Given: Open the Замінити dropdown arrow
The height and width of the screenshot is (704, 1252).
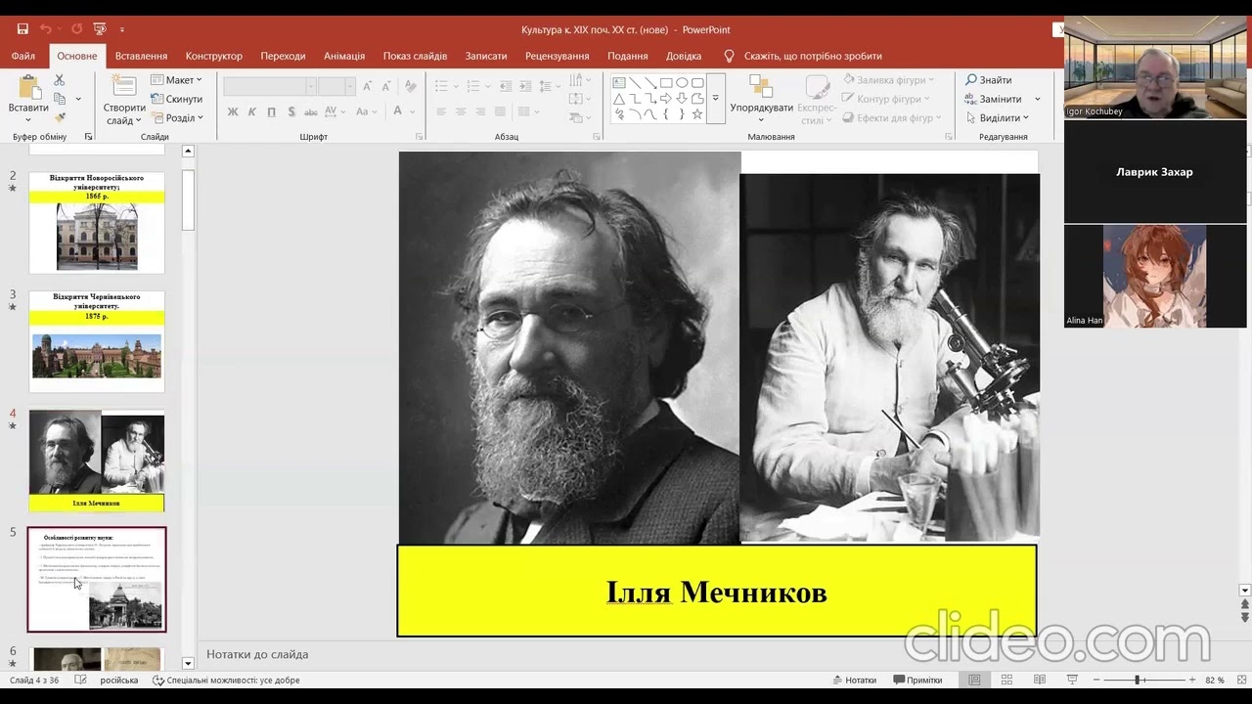Looking at the screenshot, I should [x=1038, y=99].
